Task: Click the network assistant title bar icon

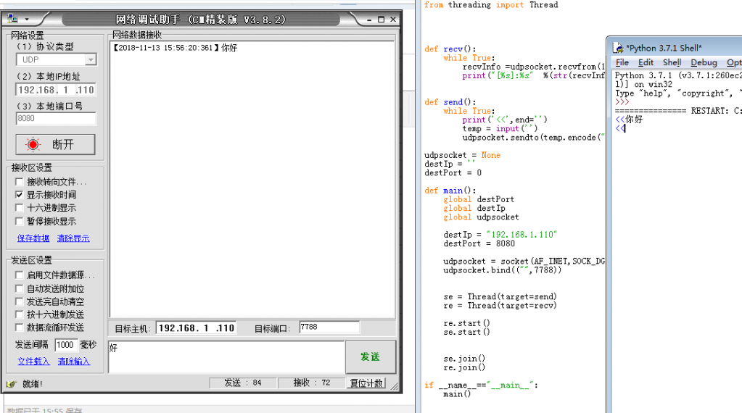Action: (x=13, y=20)
